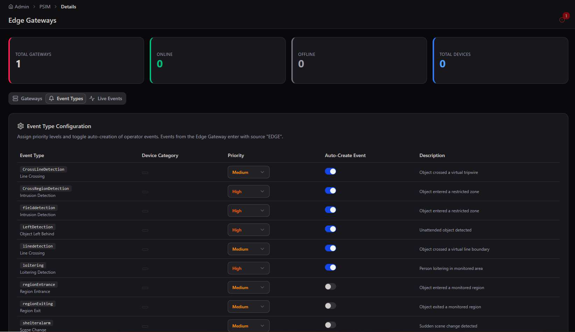Click the Loitering Detection label
This screenshot has width=575, height=332.
37,272
